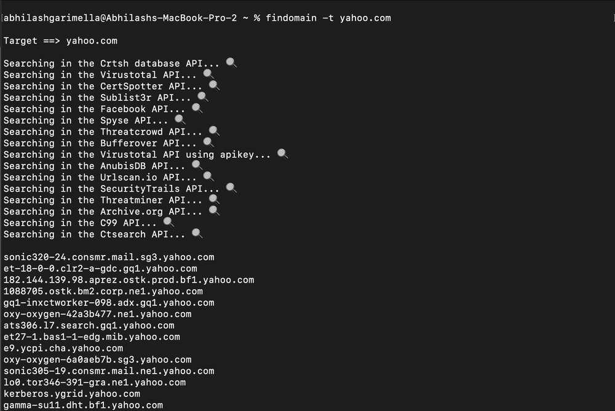Screen dimensions: 615x411
Task: Click sonic320-24.consmr.mail.sg3.yahoo.com result
Action: coord(109,257)
